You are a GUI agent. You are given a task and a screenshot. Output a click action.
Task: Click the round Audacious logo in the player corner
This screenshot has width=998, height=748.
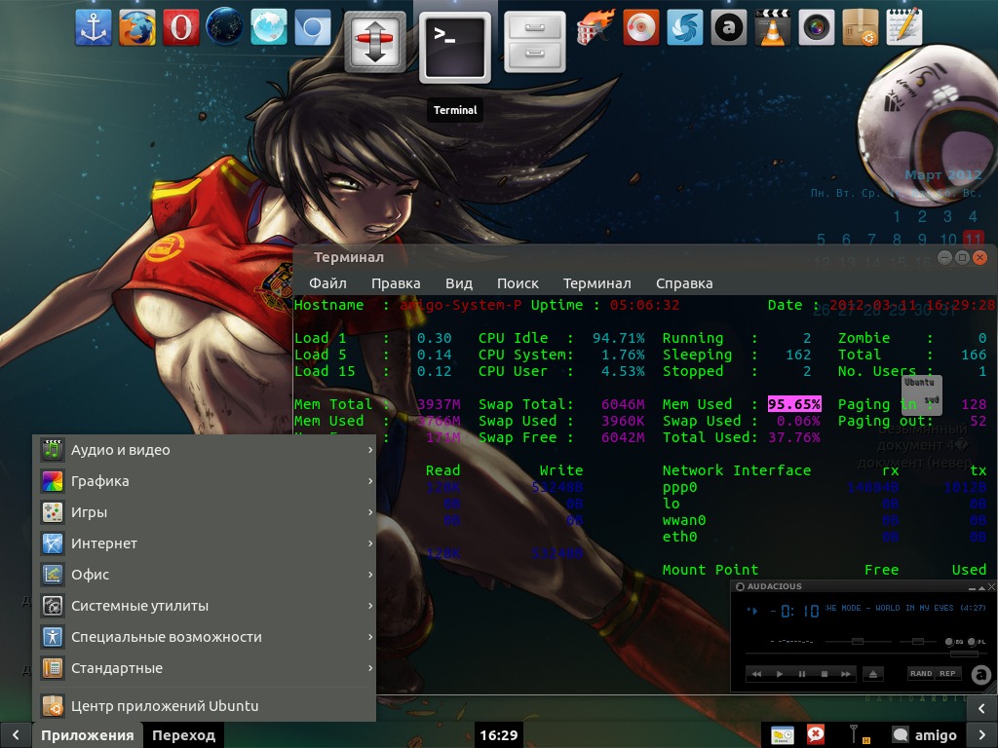[x=980, y=674]
